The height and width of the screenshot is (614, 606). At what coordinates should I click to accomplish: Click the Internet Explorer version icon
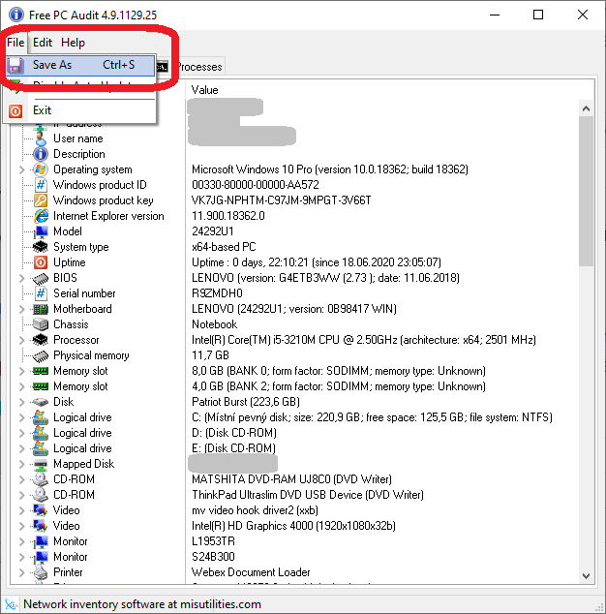41,216
